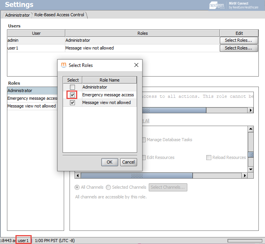Enable the Reload Resources permission

click(209, 158)
